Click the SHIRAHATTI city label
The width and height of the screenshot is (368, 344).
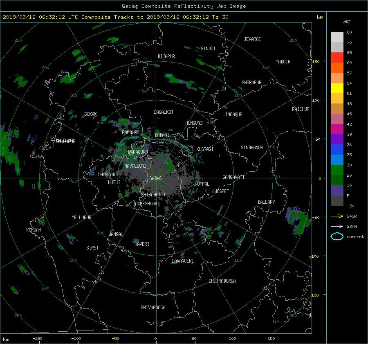tap(153, 195)
